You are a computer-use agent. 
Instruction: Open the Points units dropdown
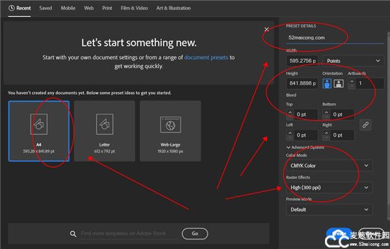pos(354,61)
